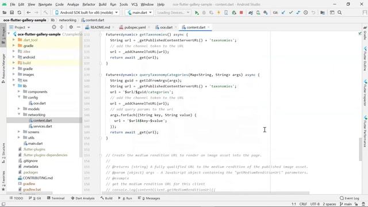Run main.dart with green play button
This screenshot has width=368, height=207.
[197, 13]
